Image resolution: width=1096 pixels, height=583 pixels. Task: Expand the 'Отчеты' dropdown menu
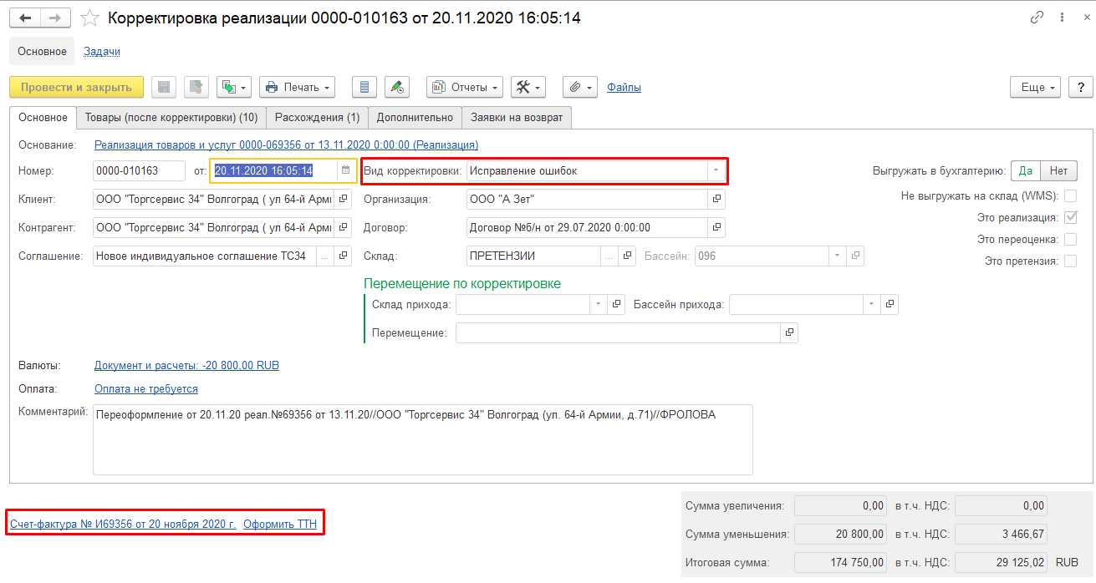pyautogui.click(x=465, y=87)
